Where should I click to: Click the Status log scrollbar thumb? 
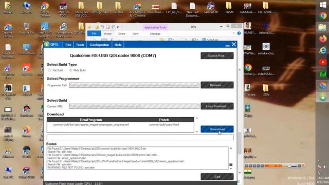pyautogui.click(x=231, y=164)
